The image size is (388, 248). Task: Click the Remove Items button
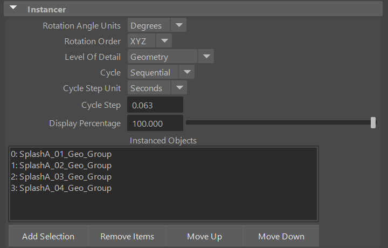pos(127,237)
